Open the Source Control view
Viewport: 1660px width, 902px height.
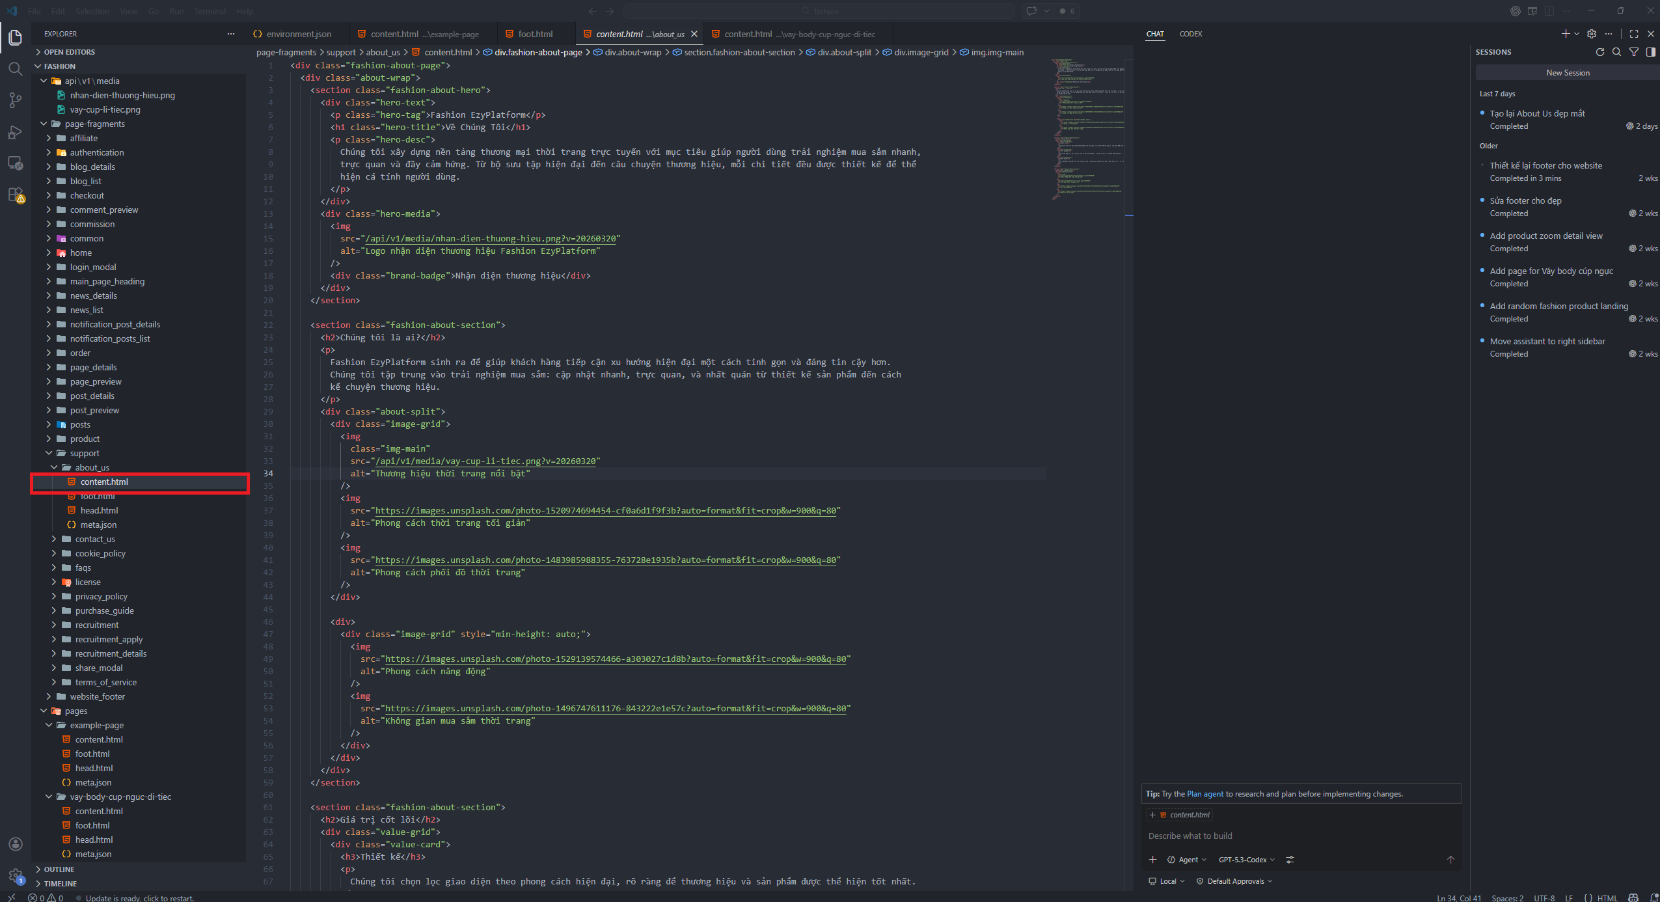pyautogui.click(x=15, y=100)
